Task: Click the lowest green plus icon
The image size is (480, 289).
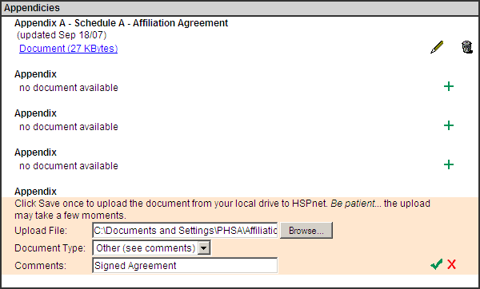Action: tap(449, 164)
